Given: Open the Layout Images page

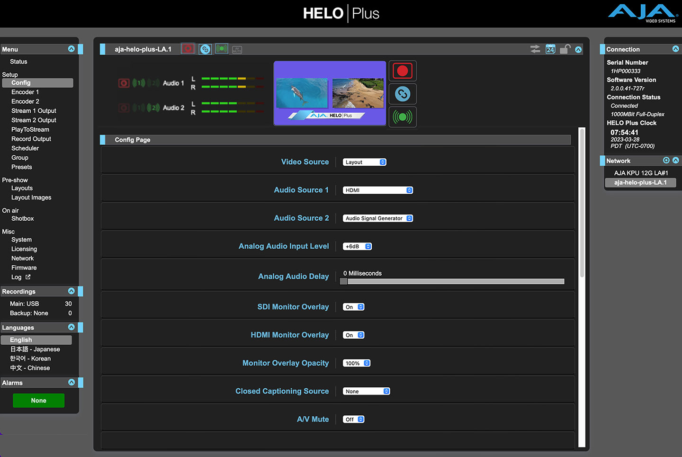Looking at the screenshot, I should tap(31, 197).
